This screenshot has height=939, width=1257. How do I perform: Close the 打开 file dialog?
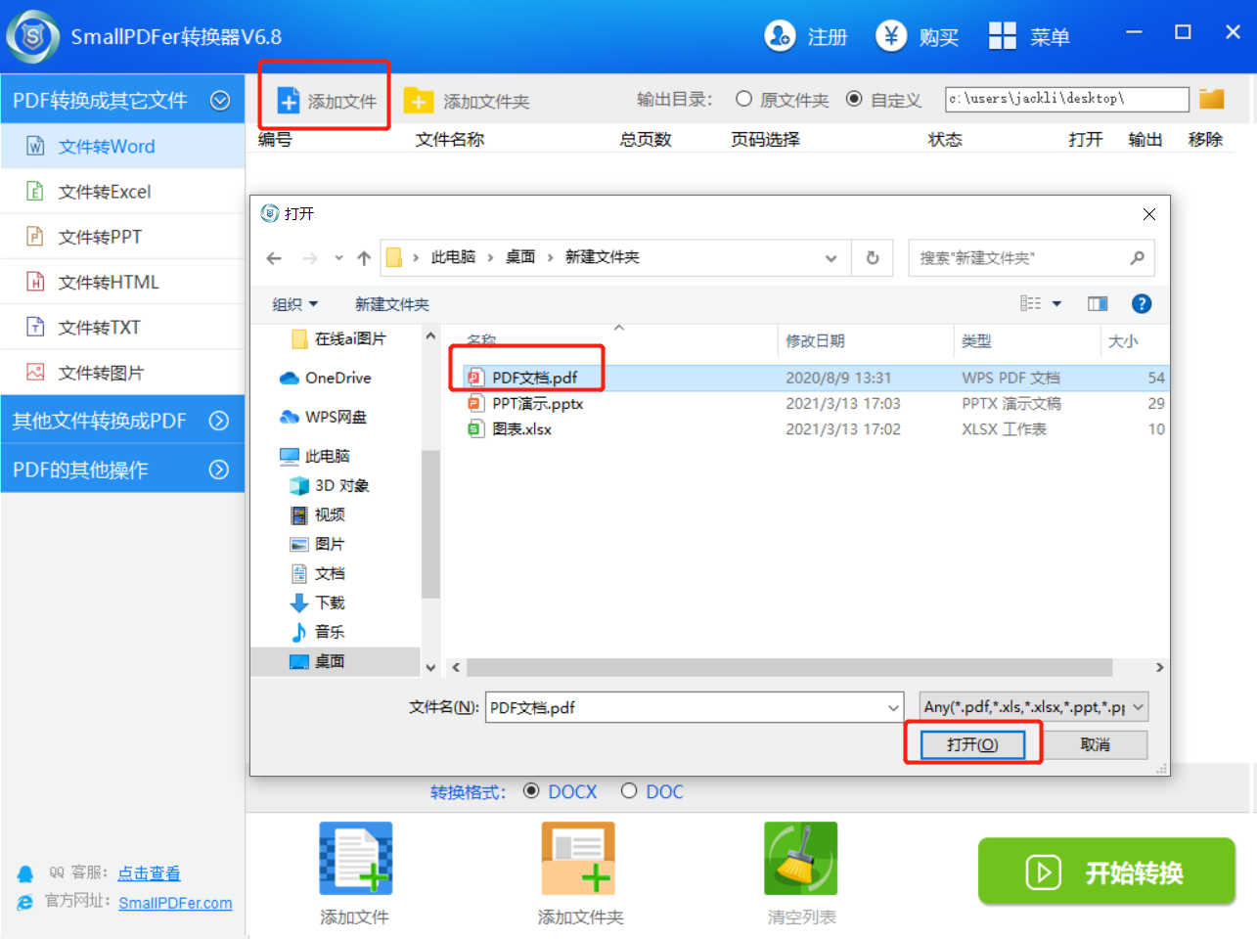[1149, 214]
